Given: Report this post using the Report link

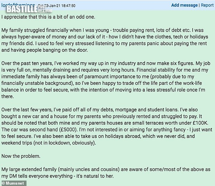Looking at the screenshot, I should tap(207, 5).
